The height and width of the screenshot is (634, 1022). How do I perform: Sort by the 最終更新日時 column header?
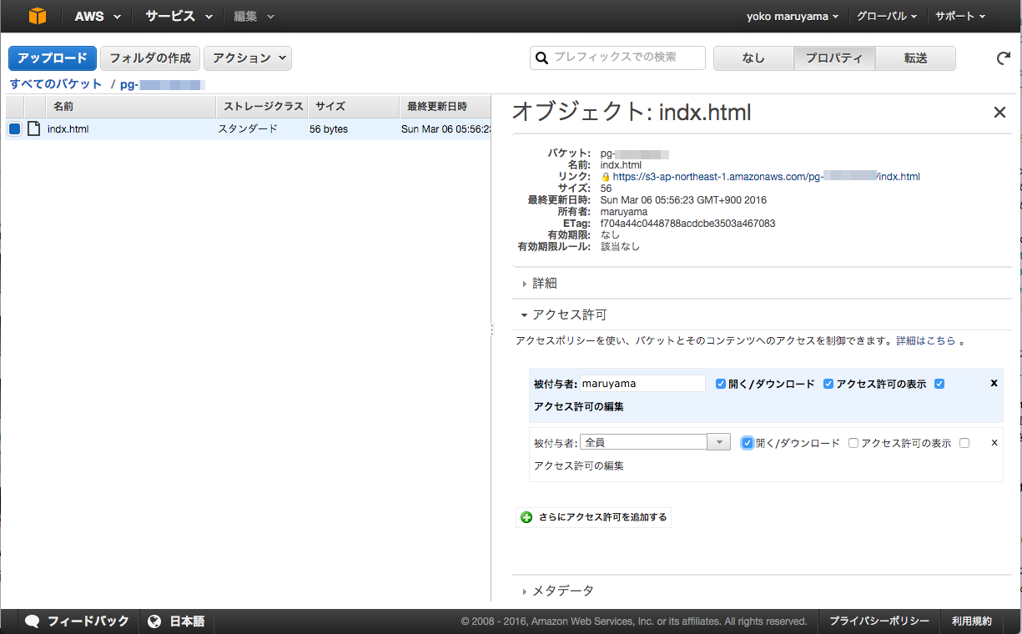click(x=446, y=107)
